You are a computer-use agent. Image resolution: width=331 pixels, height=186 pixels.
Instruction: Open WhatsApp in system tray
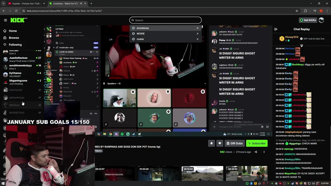(247, 183)
